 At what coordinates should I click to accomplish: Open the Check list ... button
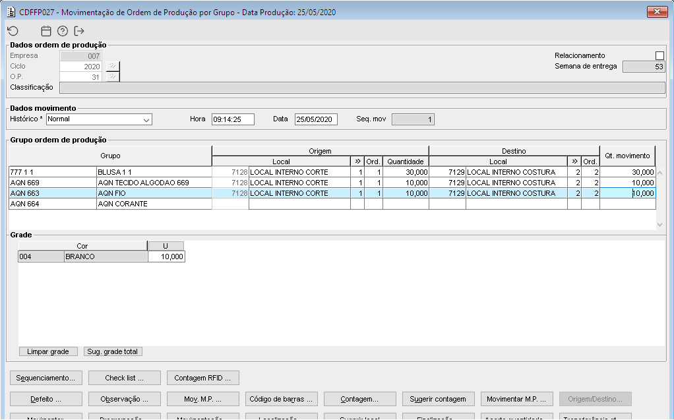[125, 378]
